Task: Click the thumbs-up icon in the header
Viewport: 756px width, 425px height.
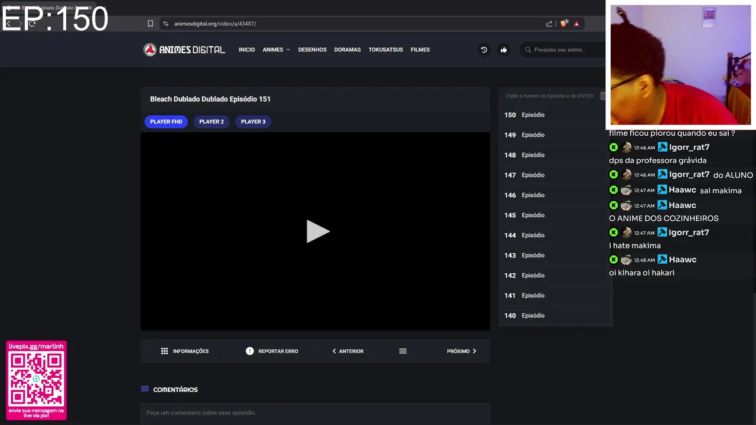Action: point(503,50)
